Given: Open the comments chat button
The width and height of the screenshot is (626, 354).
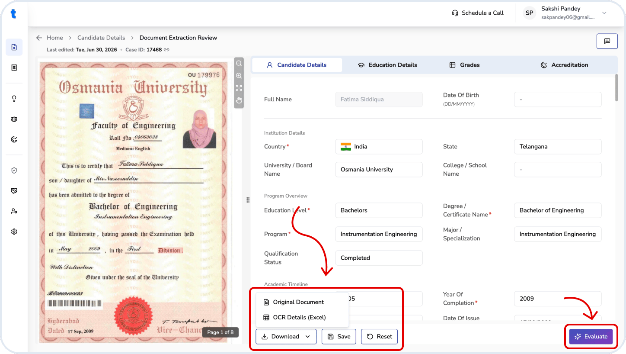Looking at the screenshot, I should pos(607,41).
